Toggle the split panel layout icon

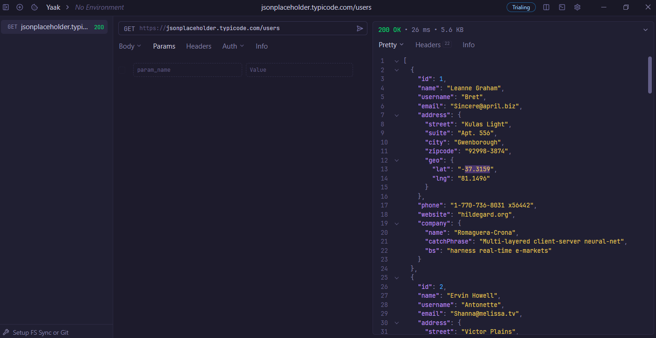547,7
